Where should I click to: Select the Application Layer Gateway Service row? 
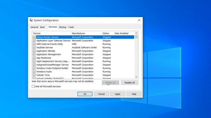tap(83, 41)
